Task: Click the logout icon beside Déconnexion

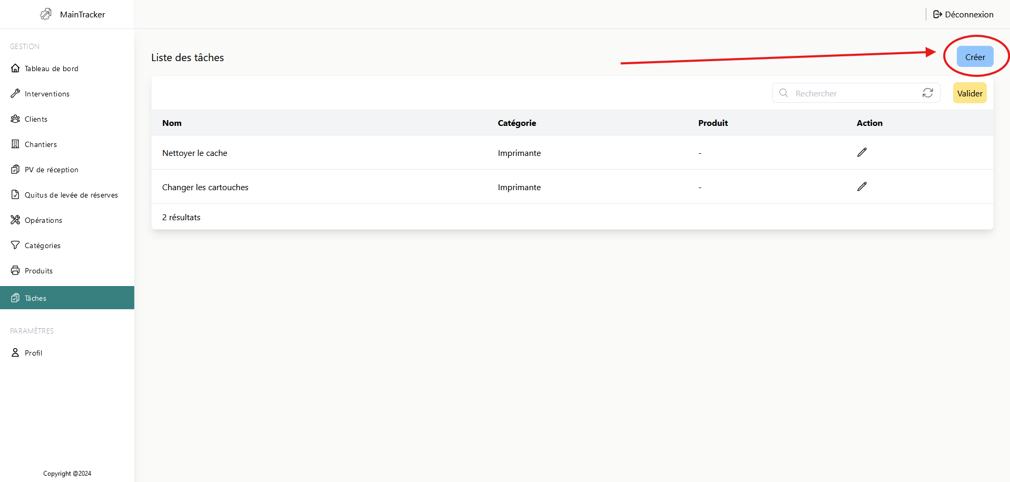Action: (937, 14)
